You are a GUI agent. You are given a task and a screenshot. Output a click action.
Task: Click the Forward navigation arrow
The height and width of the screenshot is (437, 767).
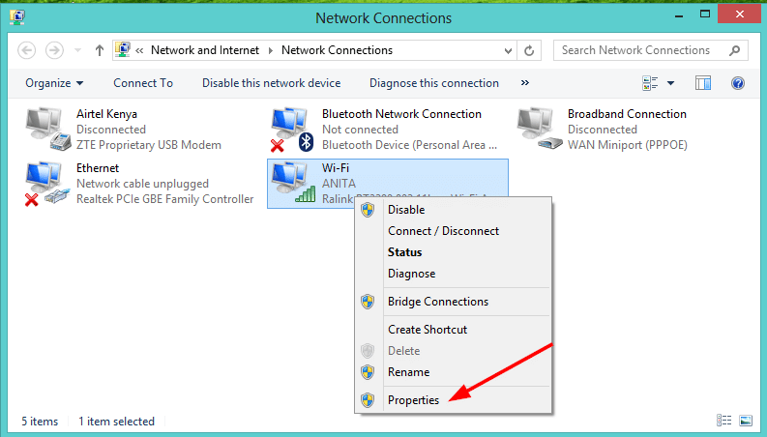click(54, 50)
